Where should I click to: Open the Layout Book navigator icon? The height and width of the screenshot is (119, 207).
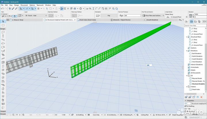point(195,21)
